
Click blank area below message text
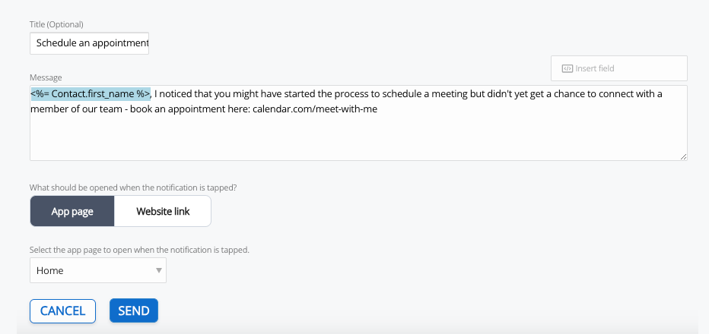pyautogui.click(x=358, y=140)
